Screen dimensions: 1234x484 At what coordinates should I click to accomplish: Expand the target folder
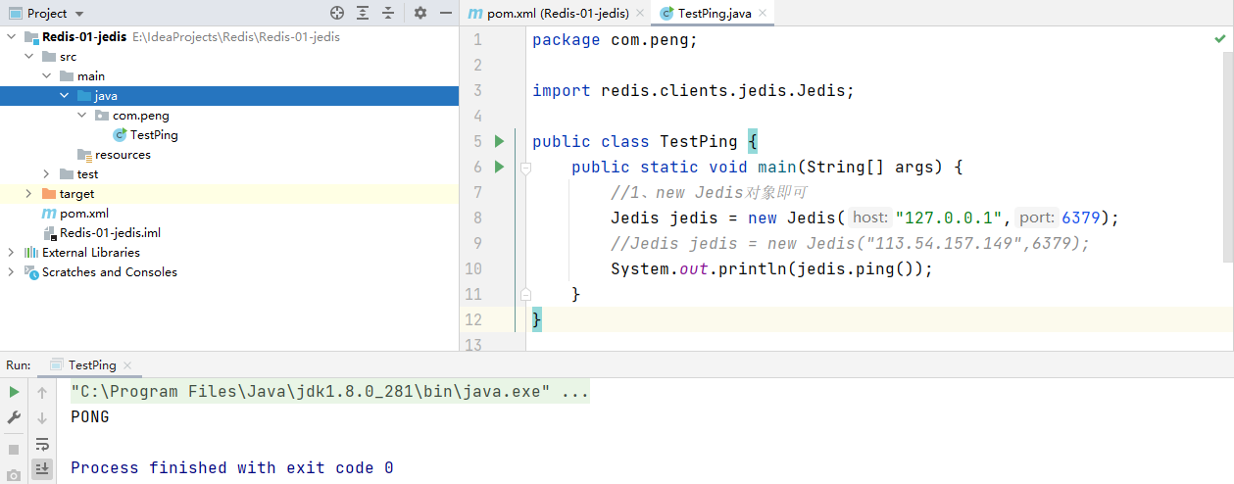[x=28, y=193]
